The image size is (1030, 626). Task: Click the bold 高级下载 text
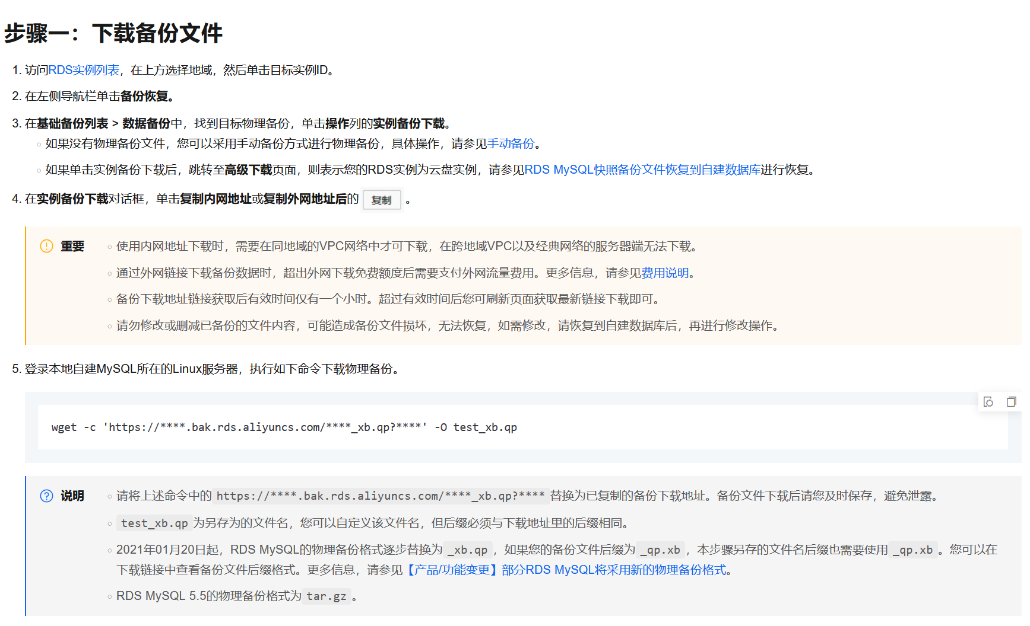coord(248,170)
